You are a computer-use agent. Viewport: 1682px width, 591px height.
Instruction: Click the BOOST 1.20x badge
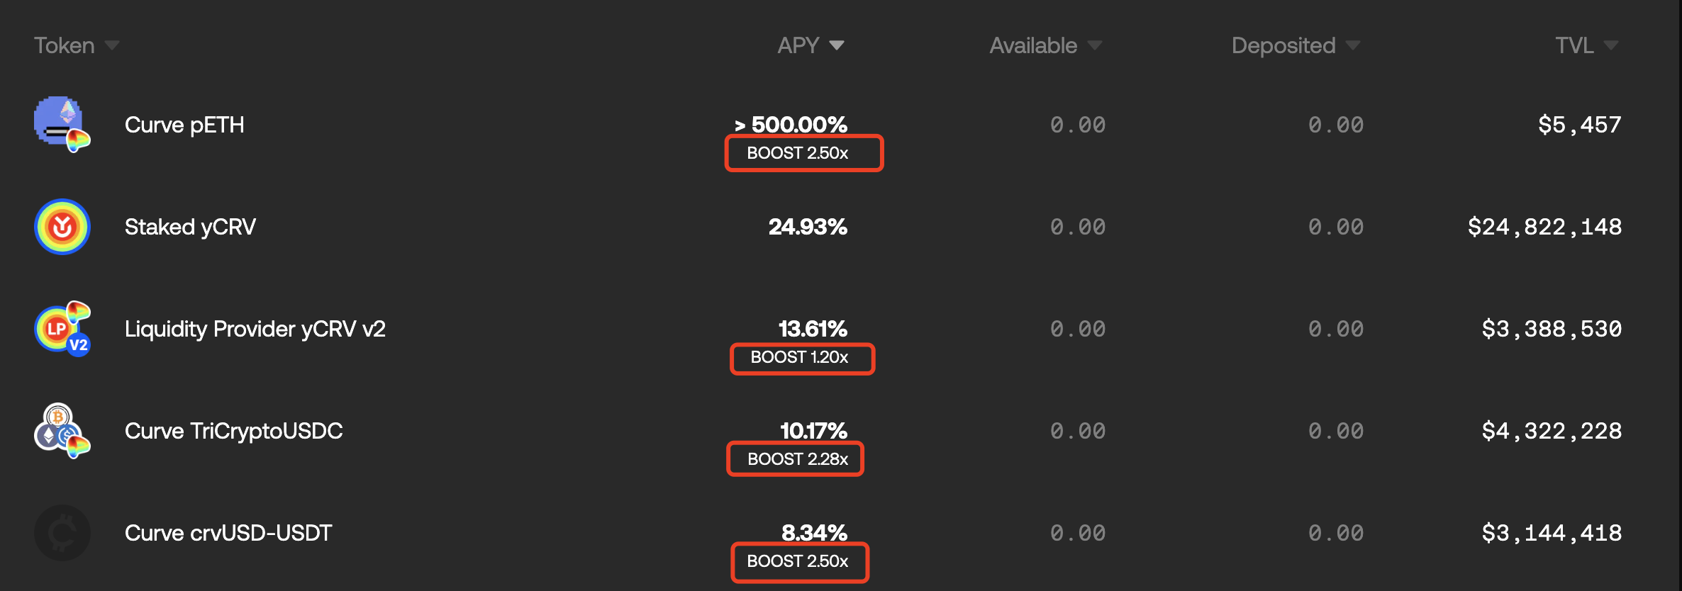pos(799,357)
